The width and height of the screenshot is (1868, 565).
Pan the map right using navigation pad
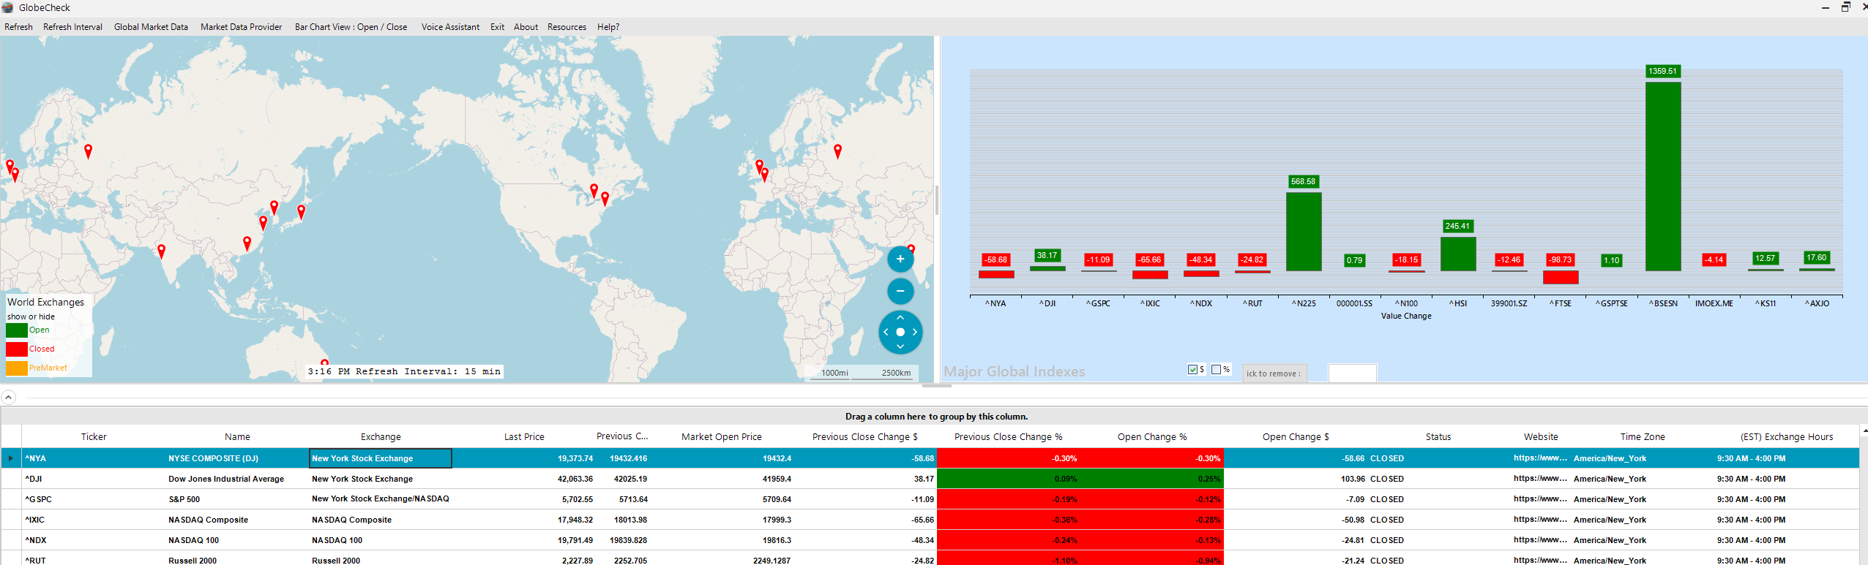[x=914, y=332]
